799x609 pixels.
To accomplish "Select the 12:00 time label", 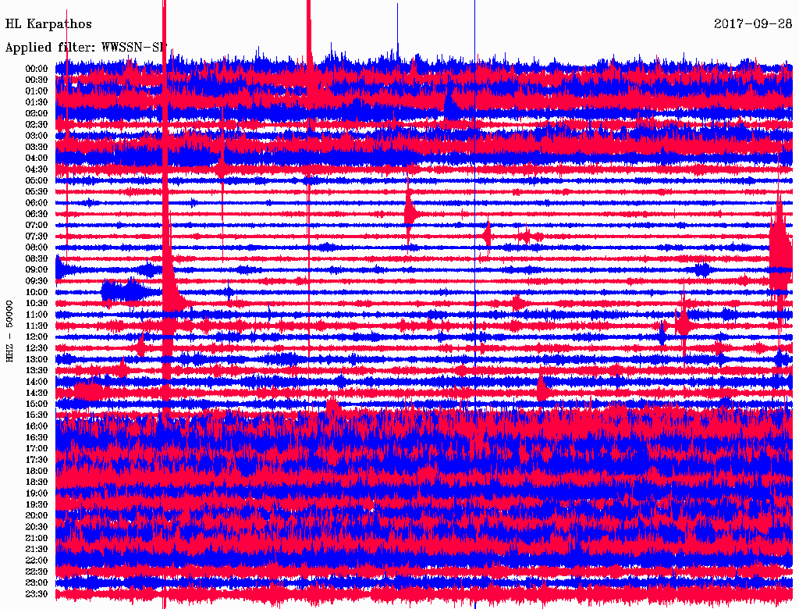I will (x=37, y=337).
